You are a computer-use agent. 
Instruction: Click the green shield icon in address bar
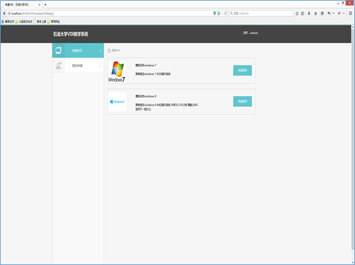click(215, 13)
